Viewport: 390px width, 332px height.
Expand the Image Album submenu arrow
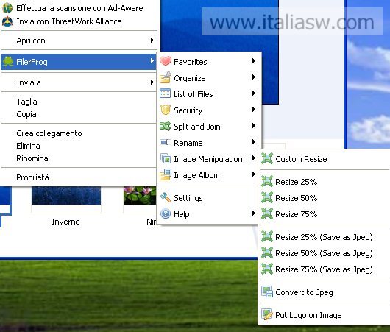click(x=253, y=174)
